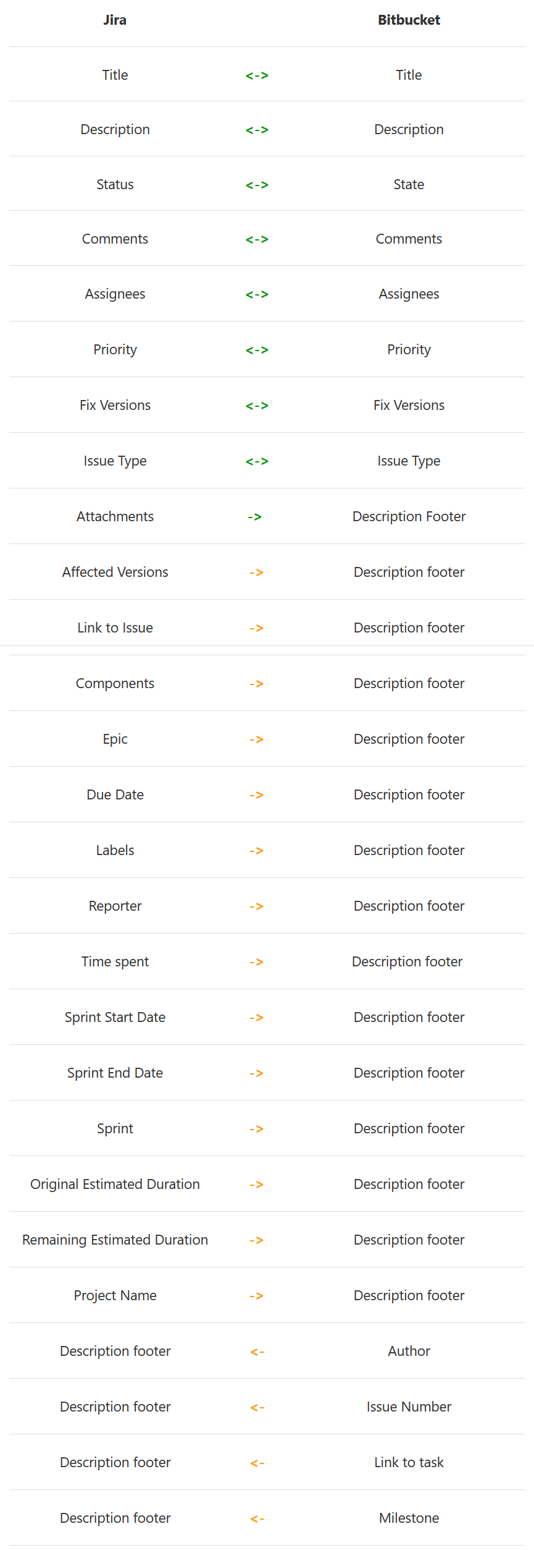Click the green arrow next to Attachments
This screenshot has height=1550, width=534.
click(x=255, y=517)
